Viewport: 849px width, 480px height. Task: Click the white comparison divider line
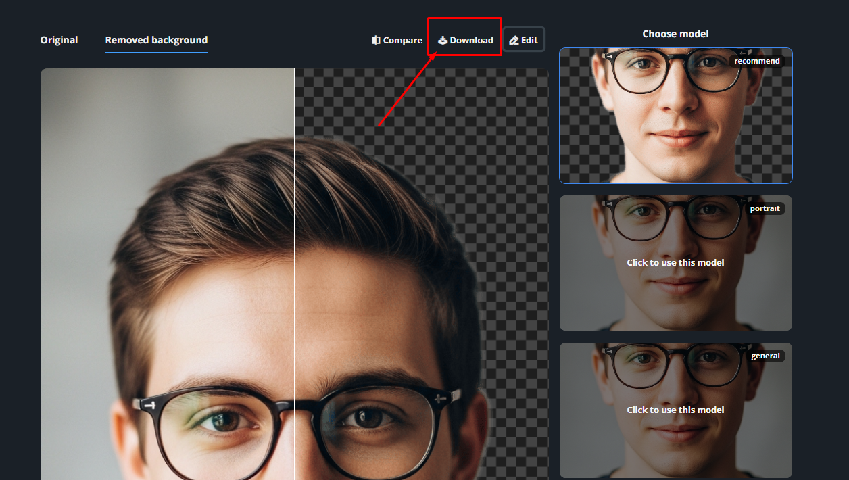tap(295, 274)
